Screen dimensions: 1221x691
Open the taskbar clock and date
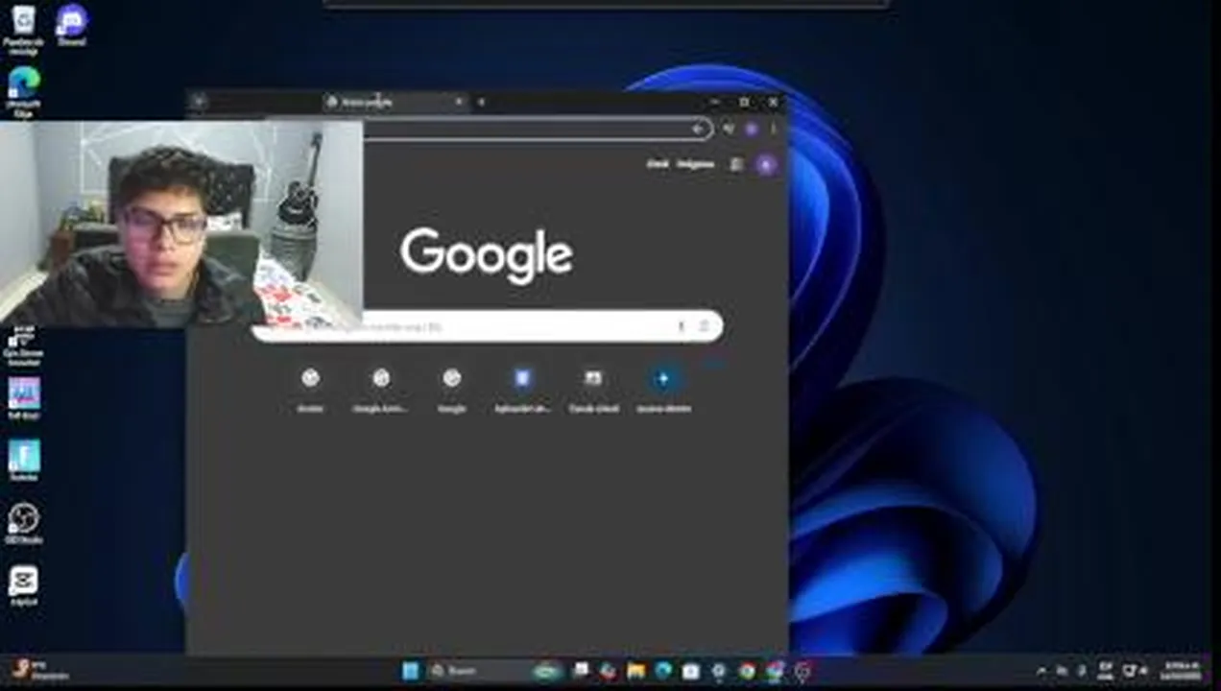tap(1182, 671)
